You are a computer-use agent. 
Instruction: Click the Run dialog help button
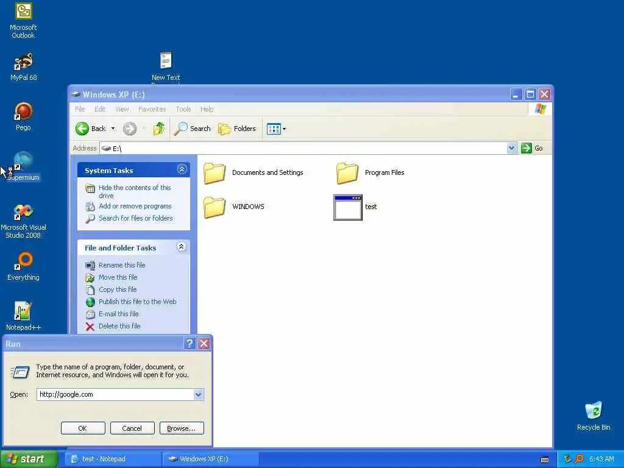[x=190, y=344]
